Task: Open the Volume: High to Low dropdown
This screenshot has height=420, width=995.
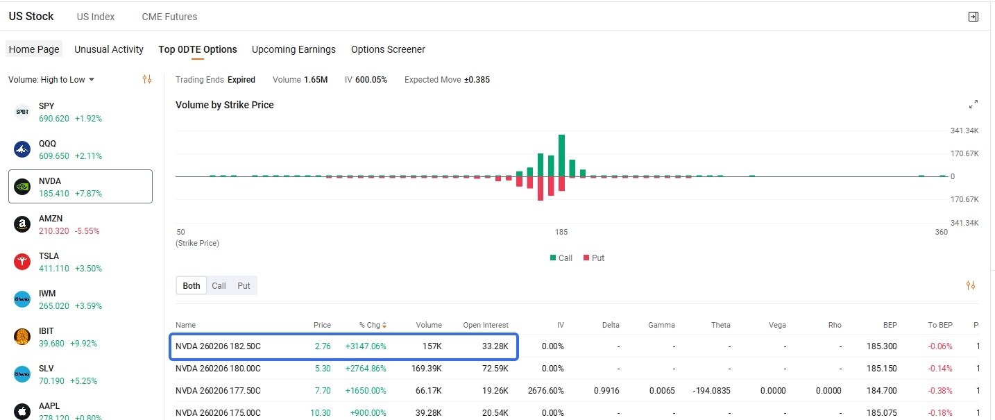Action: click(x=51, y=79)
